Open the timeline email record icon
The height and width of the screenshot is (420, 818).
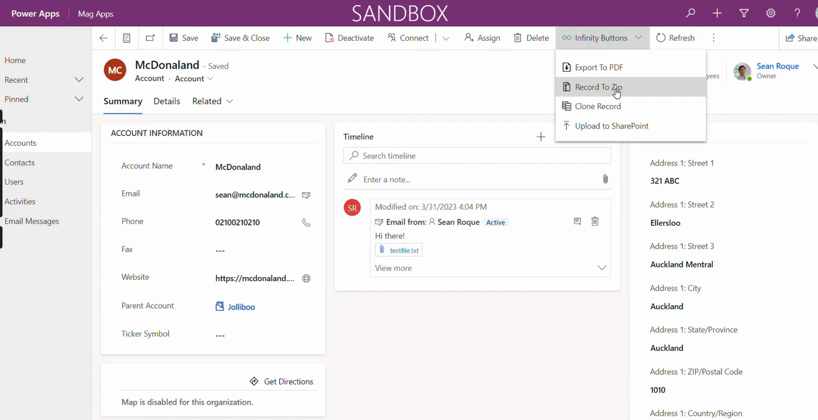point(578,221)
